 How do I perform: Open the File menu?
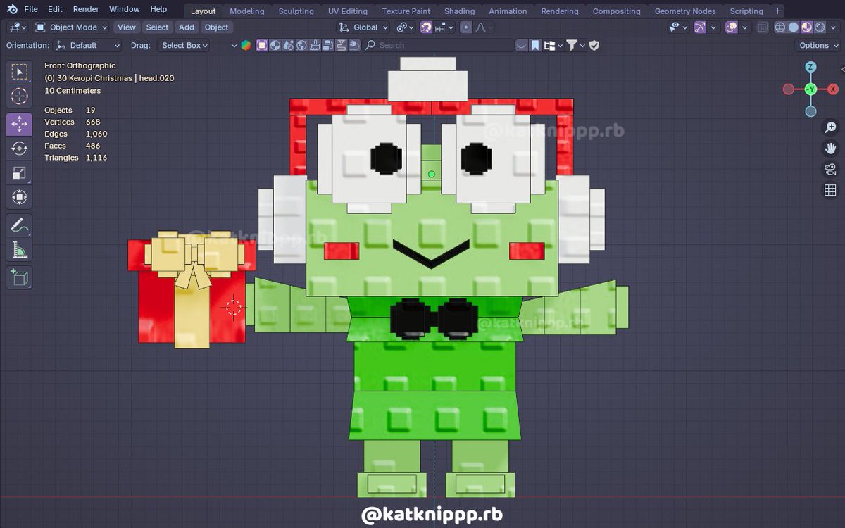pyautogui.click(x=31, y=9)
